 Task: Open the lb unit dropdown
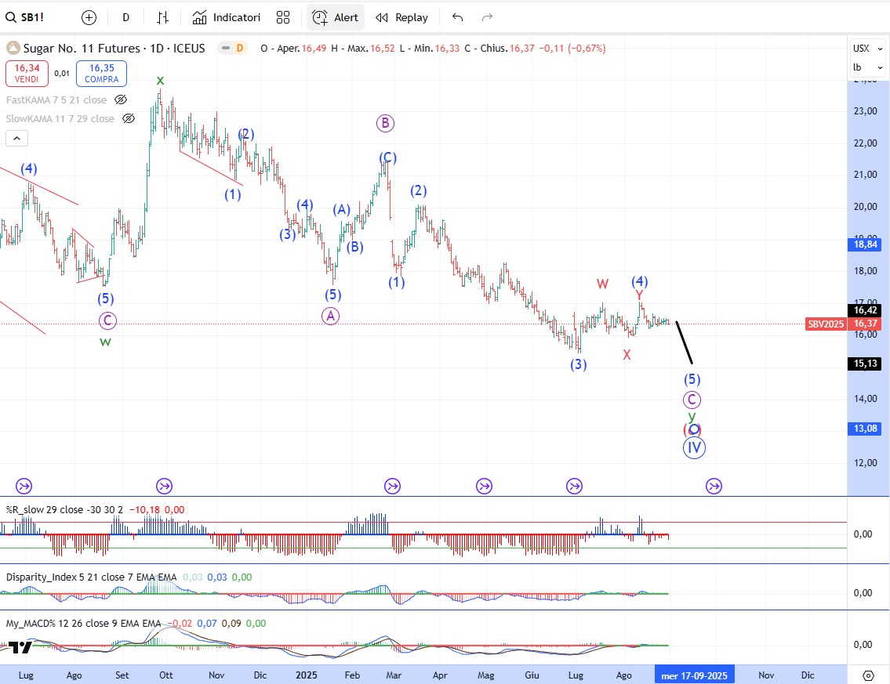pyautogui.click(x=860, y=67)
